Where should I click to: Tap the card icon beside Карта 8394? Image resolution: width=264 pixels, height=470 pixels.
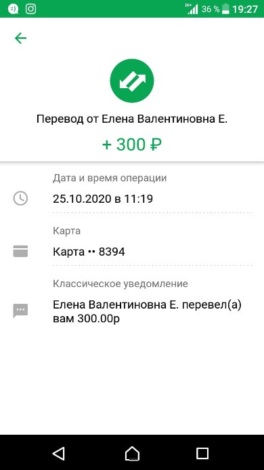click(x=20, y=251)
